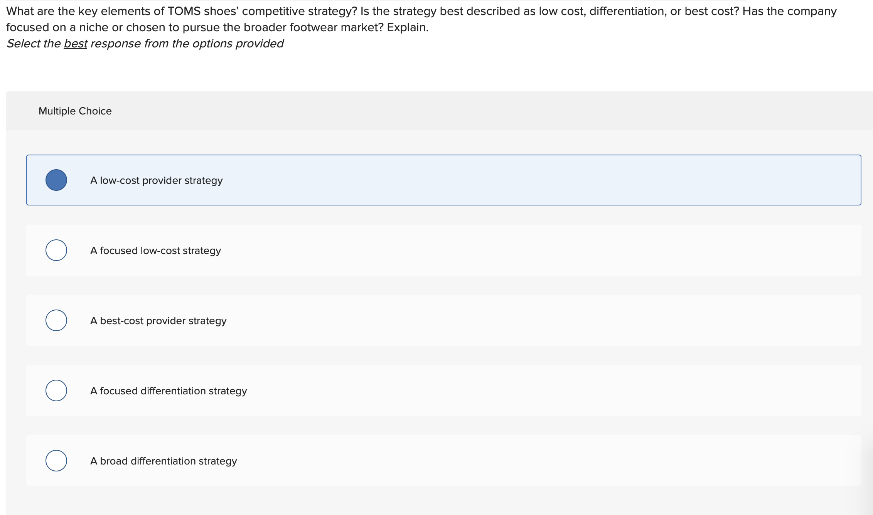Select the "A focused low-cost strategy" radio button
The height and width of the screenshot is (515, 873).
pyautogui.click(x=56, y=250)
